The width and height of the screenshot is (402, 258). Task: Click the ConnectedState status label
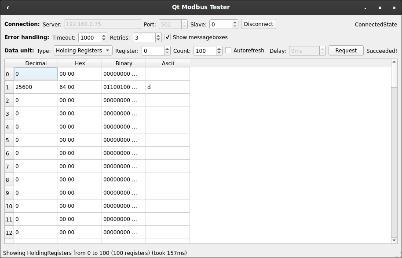point(376,24)
